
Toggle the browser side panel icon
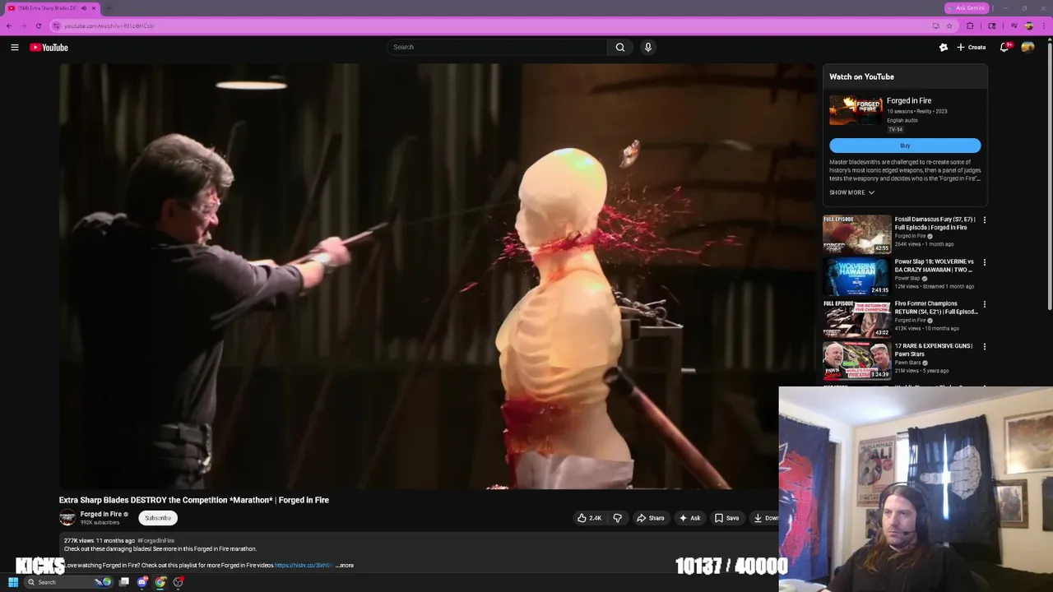coord(992,25)
